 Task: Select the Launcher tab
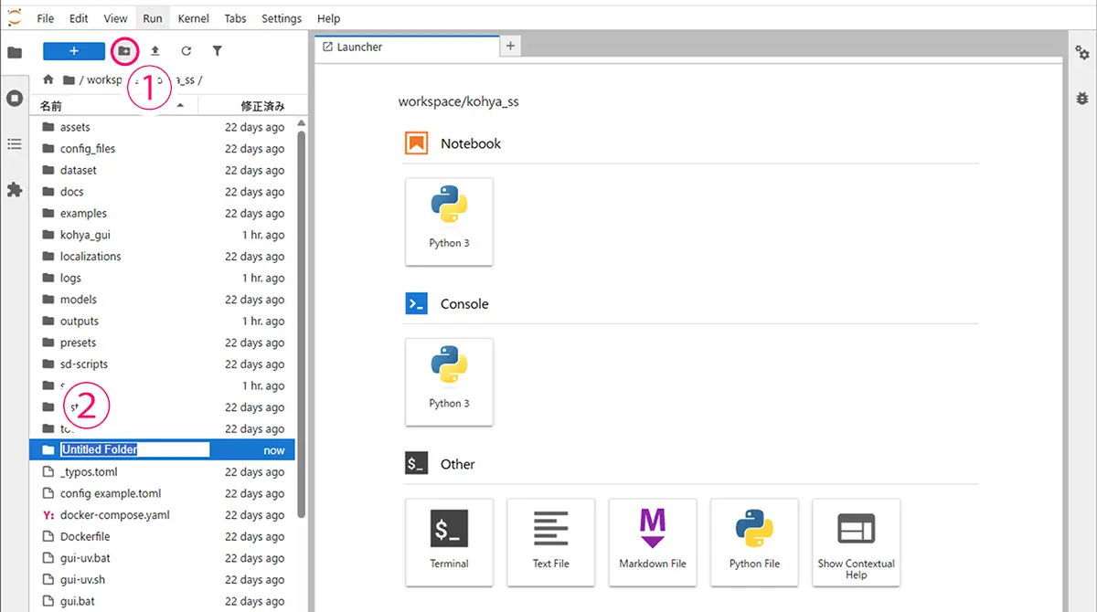[x=407, y=47]
